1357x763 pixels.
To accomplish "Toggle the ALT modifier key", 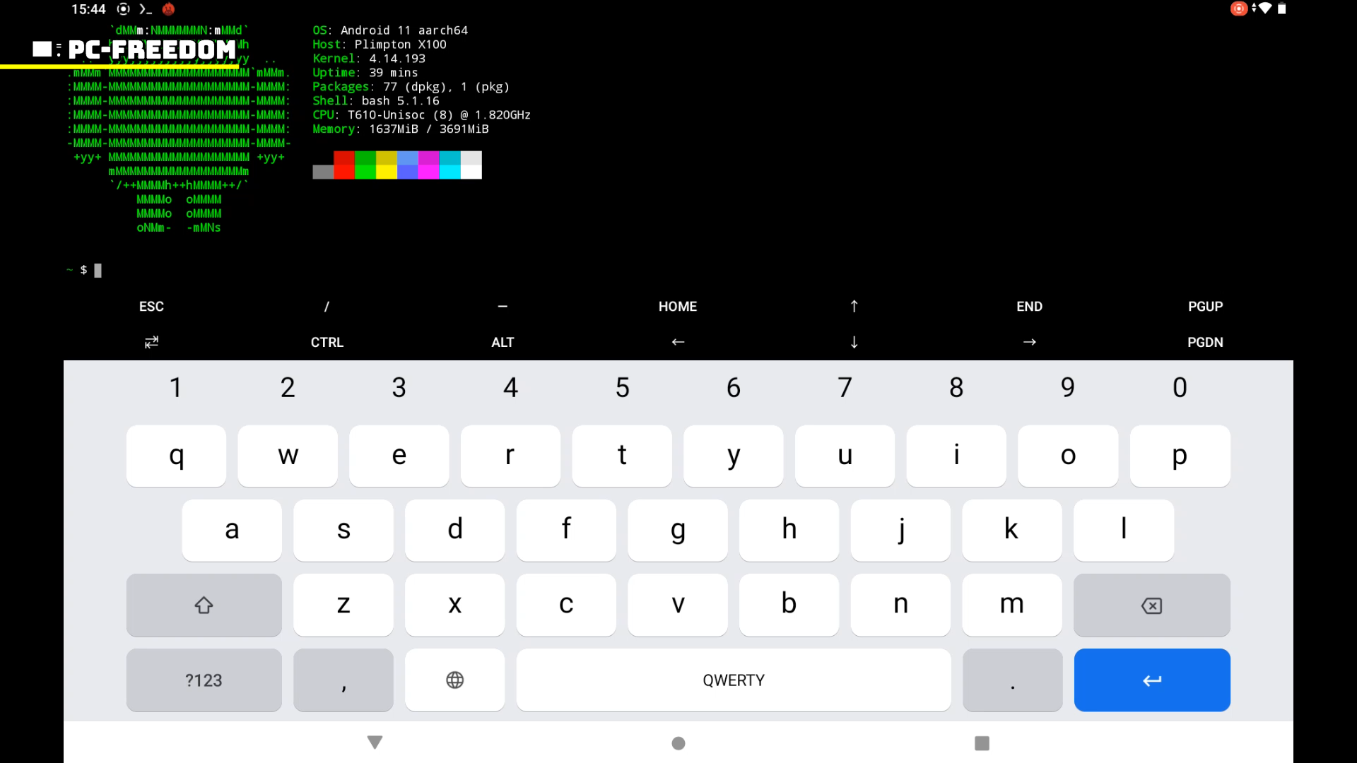I will pyautogui.click(x=503, y=342).
